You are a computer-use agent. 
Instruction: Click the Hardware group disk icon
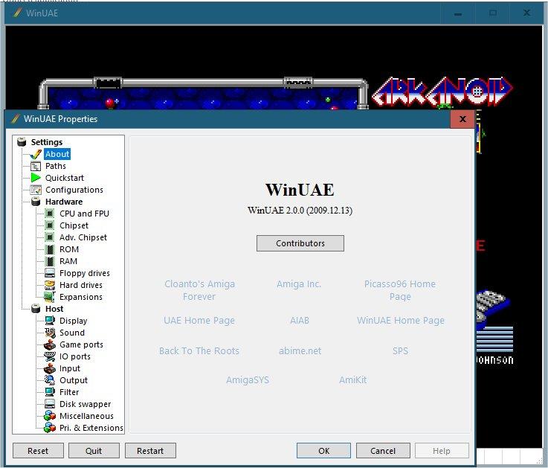pyautogui.click(x=36, y=202)
